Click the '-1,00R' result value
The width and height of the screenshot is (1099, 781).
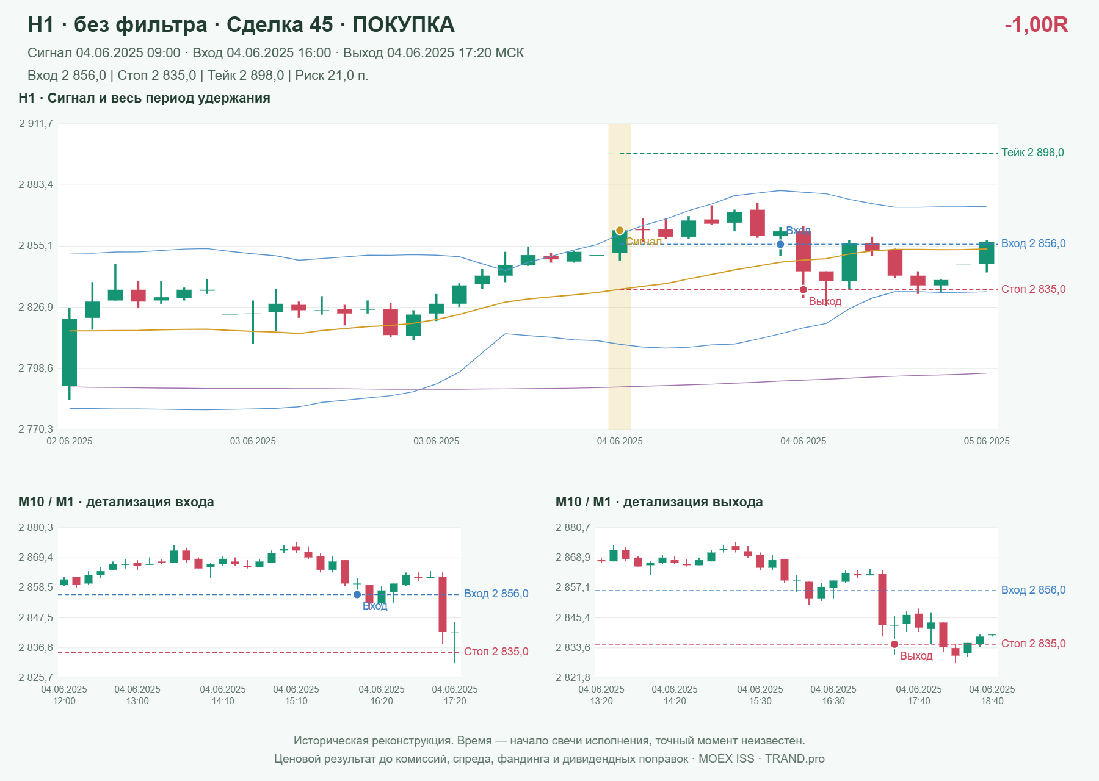click(1036, 24)
